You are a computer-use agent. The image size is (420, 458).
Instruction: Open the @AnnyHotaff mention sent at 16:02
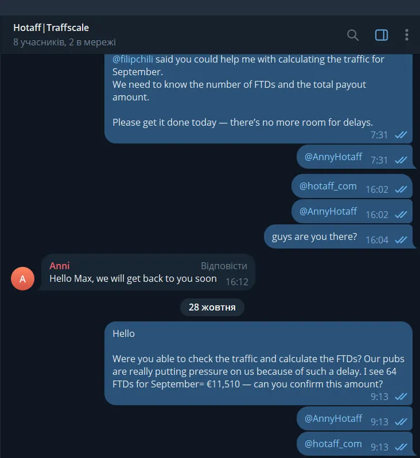328,211
